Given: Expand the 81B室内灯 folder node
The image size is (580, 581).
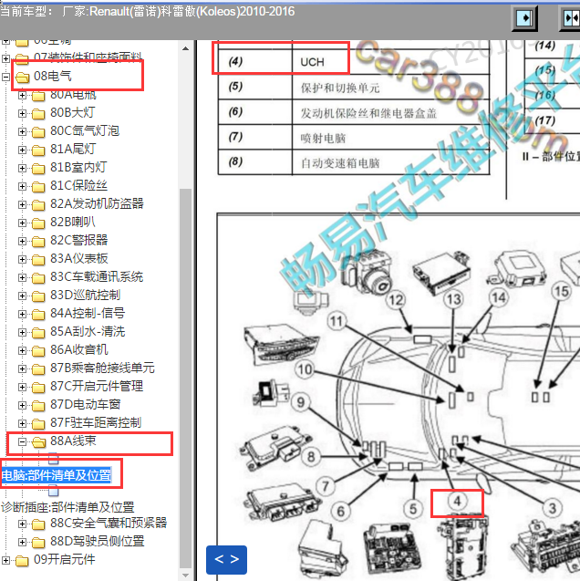Looking at the screenshot, I should pos(22,168).
